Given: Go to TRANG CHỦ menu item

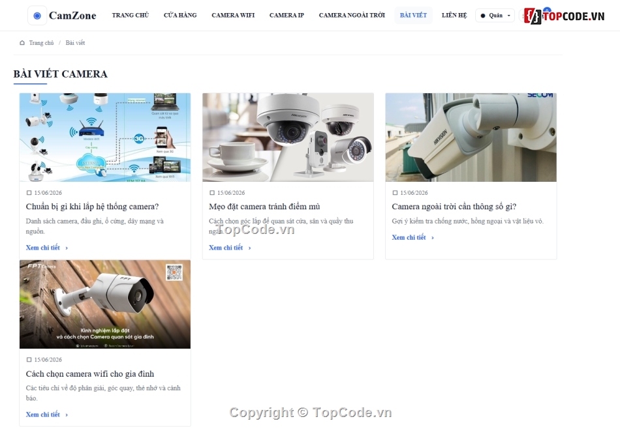Looking at the screenshot, I should coord(130,16).
